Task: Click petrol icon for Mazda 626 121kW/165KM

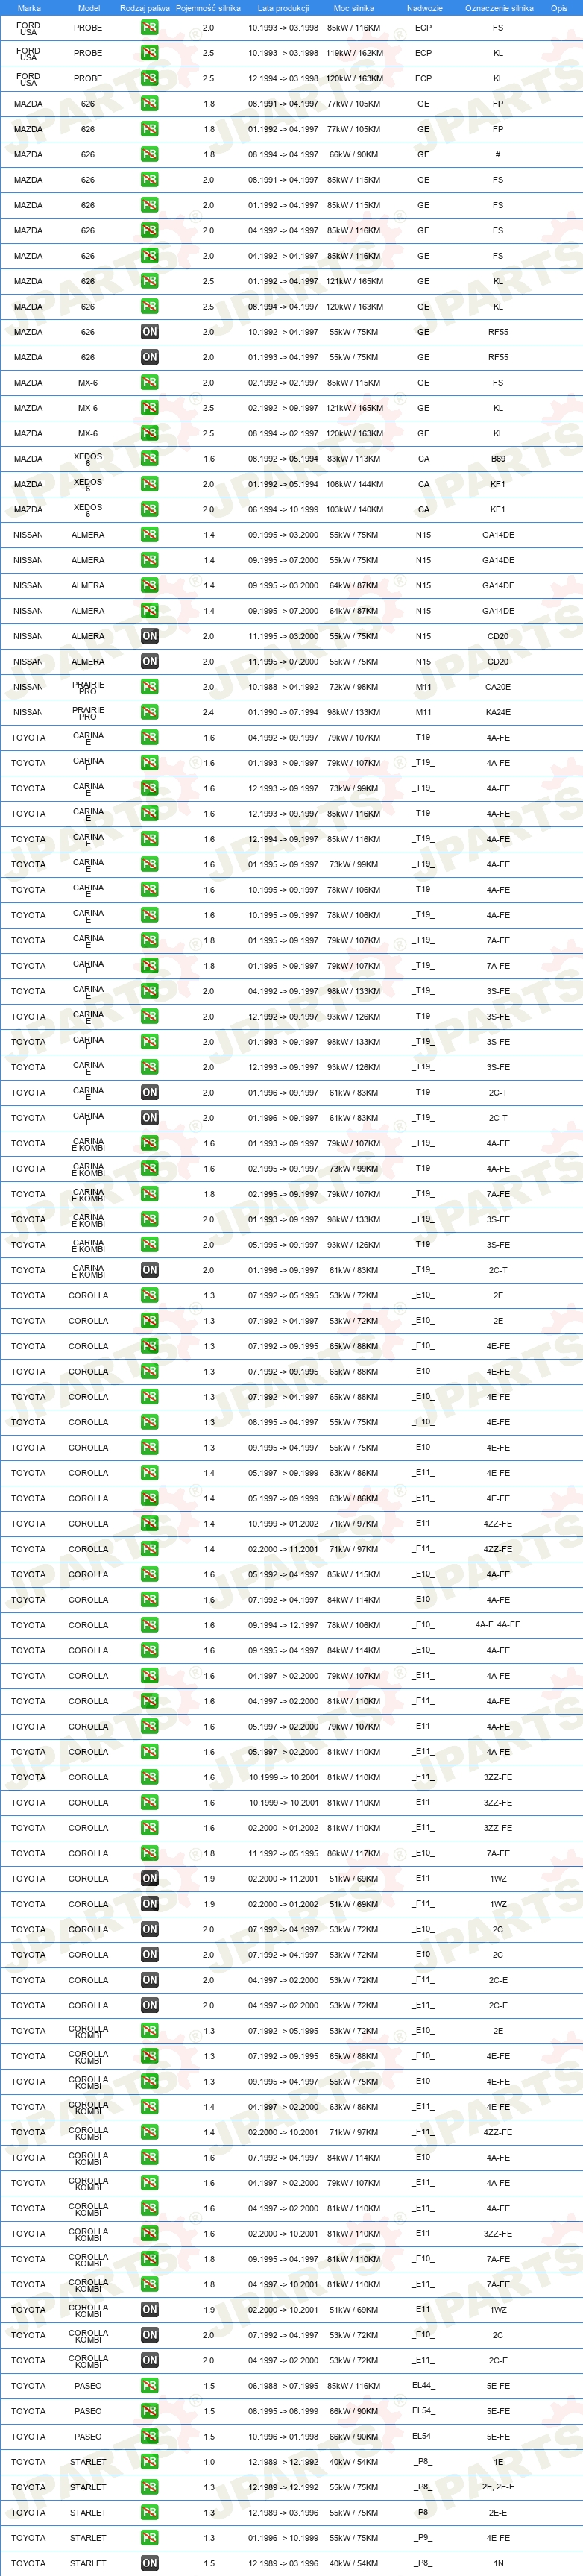Action: tap(149, 281)
